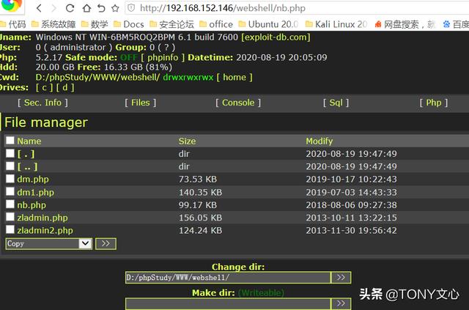Toggle the select-all checkbox in Name header
The image size is (469, 310).
click(10, 140)
